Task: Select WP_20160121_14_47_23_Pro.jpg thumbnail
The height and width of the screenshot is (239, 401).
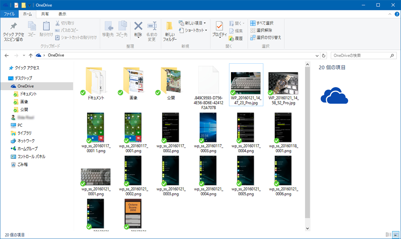Action: pos(246,83)
